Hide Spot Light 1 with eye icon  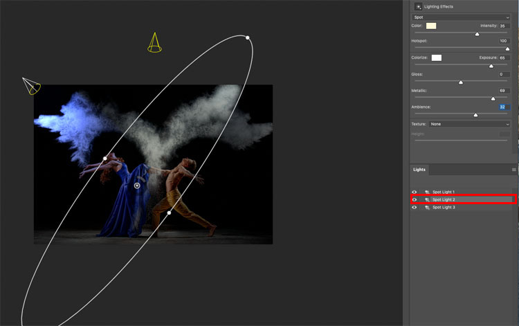coord(415,192)
